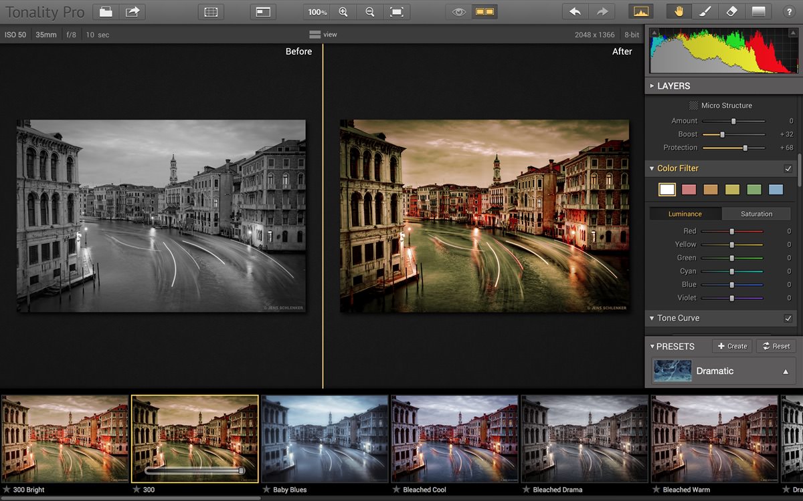Favorite the Bleached Cool preset star
The width and height of the screenshot is (803, 501).
click(x=396, y=490)
